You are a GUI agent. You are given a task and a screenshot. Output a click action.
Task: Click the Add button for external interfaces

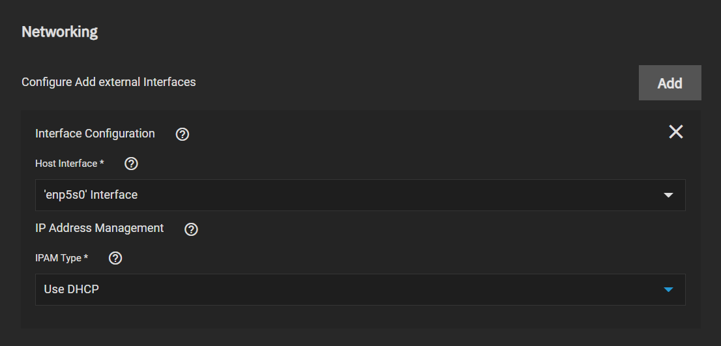(x=670, y=83)
